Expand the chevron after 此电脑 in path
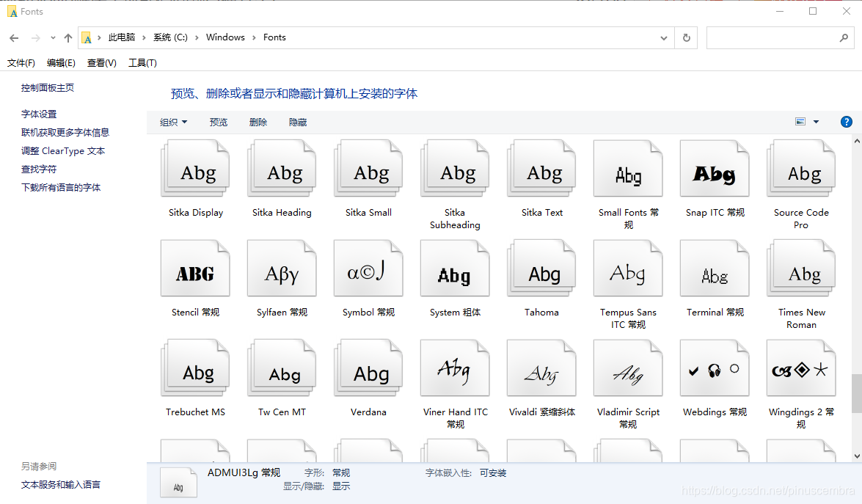Screen dimensions: 862x504 coord(144,37)
